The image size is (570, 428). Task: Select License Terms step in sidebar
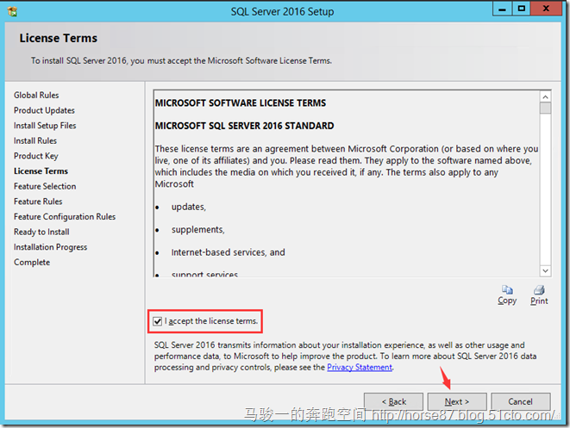tap(41, 171)
